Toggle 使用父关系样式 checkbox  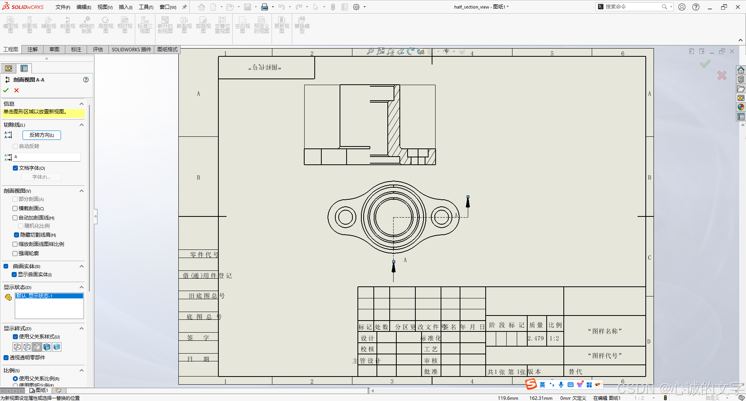15,337
